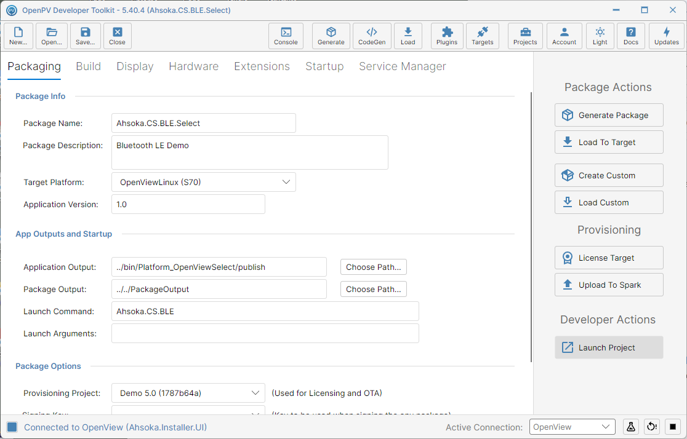Click the Package Description text area

pos(250,152)
